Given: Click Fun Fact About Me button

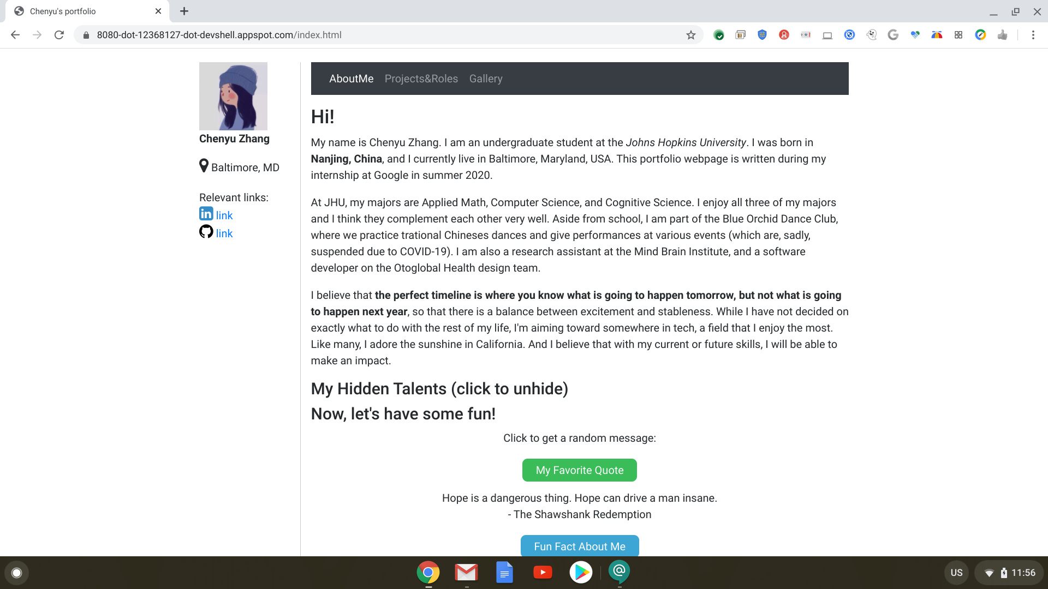Looking at the screenshot, I should pyautogui.click(x=579, y=546).
